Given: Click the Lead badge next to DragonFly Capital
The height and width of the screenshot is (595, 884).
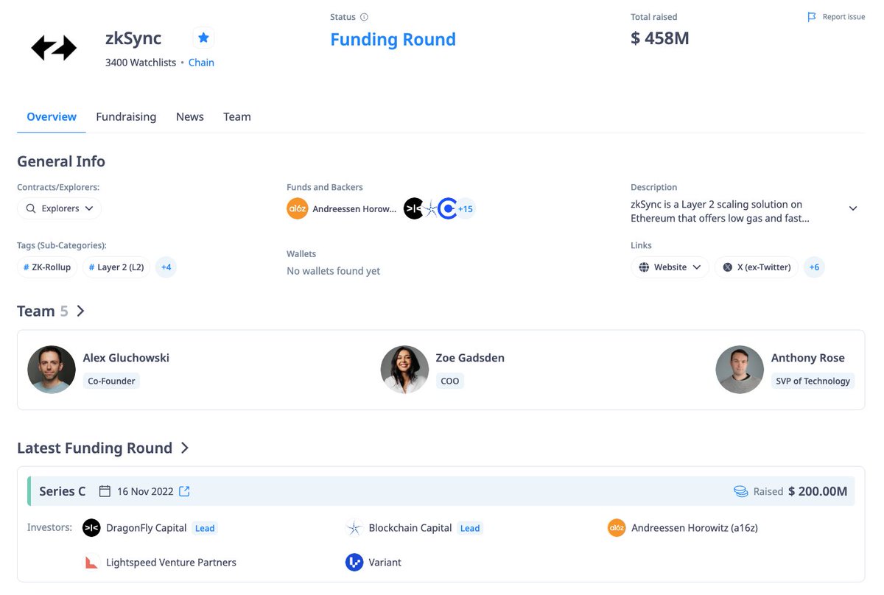Looking at the screenshot, I should (x=205, y=528).
